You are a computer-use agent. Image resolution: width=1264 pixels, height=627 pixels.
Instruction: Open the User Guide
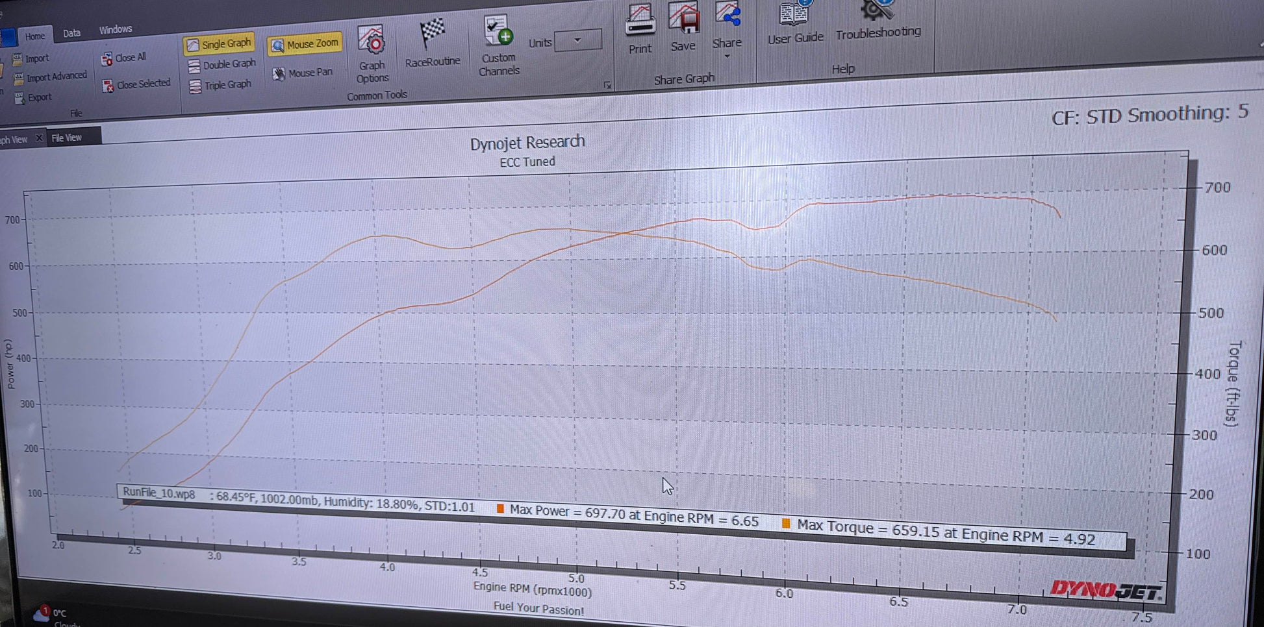(795, 23)
